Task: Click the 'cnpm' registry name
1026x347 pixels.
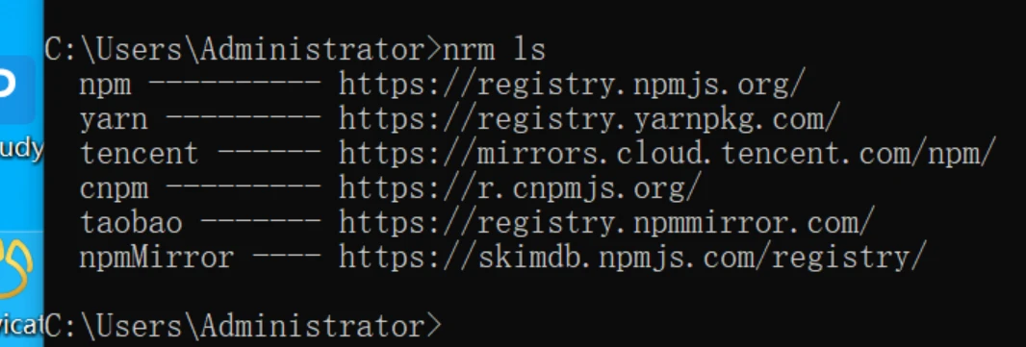Action: [114, 189]
